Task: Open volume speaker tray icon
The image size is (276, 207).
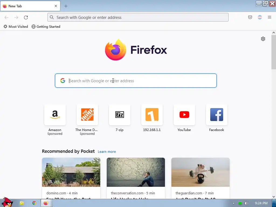Action: 247,203
